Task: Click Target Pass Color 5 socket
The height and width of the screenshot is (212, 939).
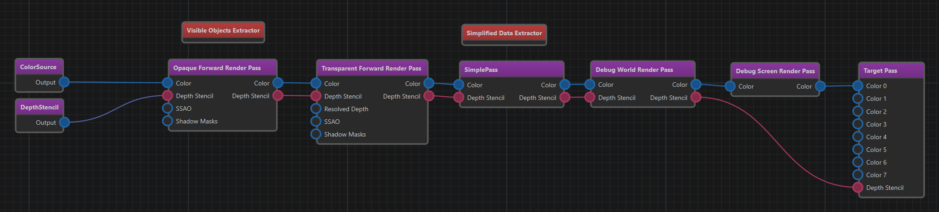Action: pyautogui.click(x=857, y=149)
